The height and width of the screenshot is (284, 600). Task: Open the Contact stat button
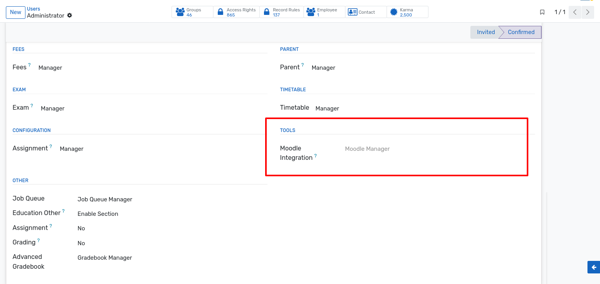[x=366, y=12]
